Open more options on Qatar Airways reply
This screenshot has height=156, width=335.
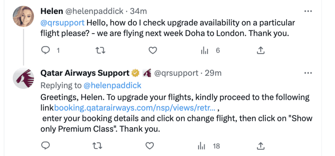tap(308, 73)
